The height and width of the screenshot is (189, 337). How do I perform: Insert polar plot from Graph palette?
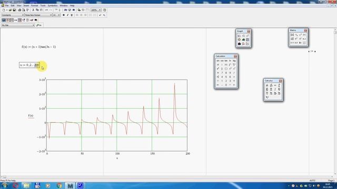point(239,40)
